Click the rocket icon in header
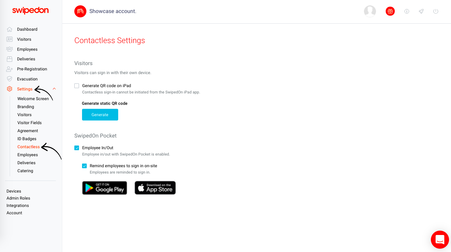Screen dimensions: 451x252 pos(421,11)
